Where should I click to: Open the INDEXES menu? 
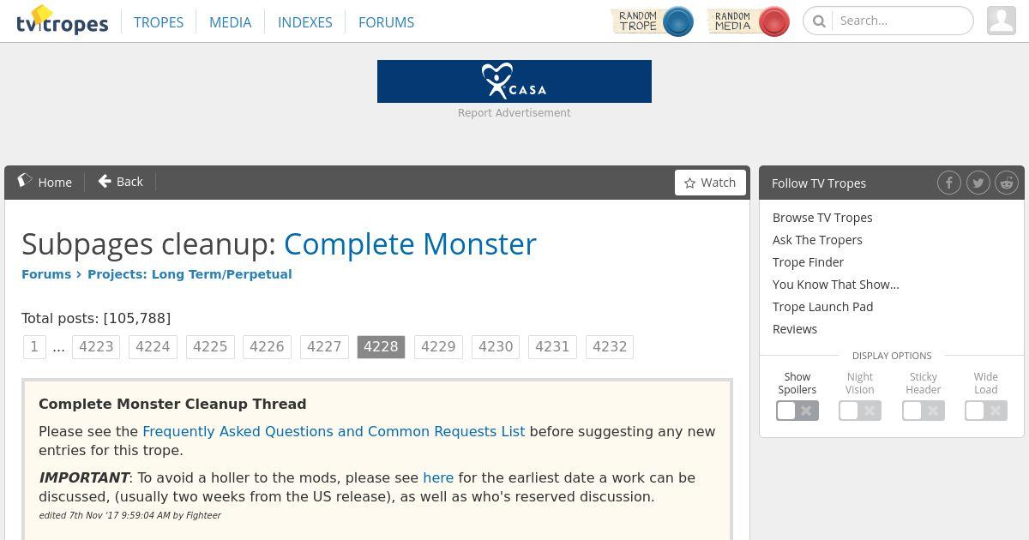305,22
